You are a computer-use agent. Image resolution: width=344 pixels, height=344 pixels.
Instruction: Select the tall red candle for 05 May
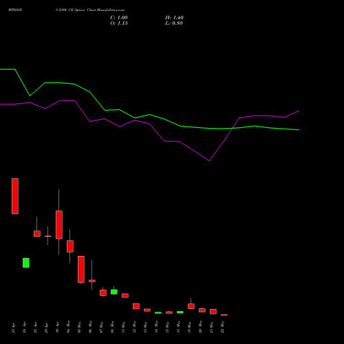tap(81, 269)
